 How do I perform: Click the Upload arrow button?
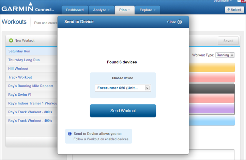pos(234,10)
